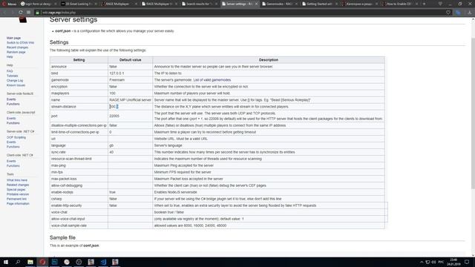The width and height of the screenshot is (475, 267).
Task: Close the Server settings tab
Action: coord(257,4)
